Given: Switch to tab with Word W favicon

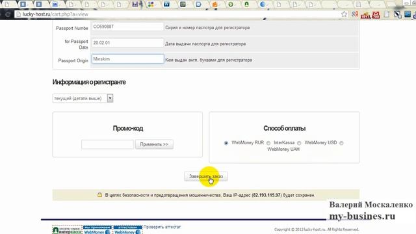Looking at the screenshot, I should click(x=166, y=5).
